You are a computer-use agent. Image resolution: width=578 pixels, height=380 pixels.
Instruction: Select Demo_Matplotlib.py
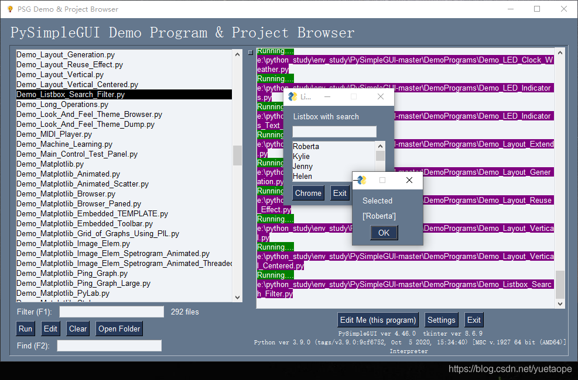coord(124,164)
